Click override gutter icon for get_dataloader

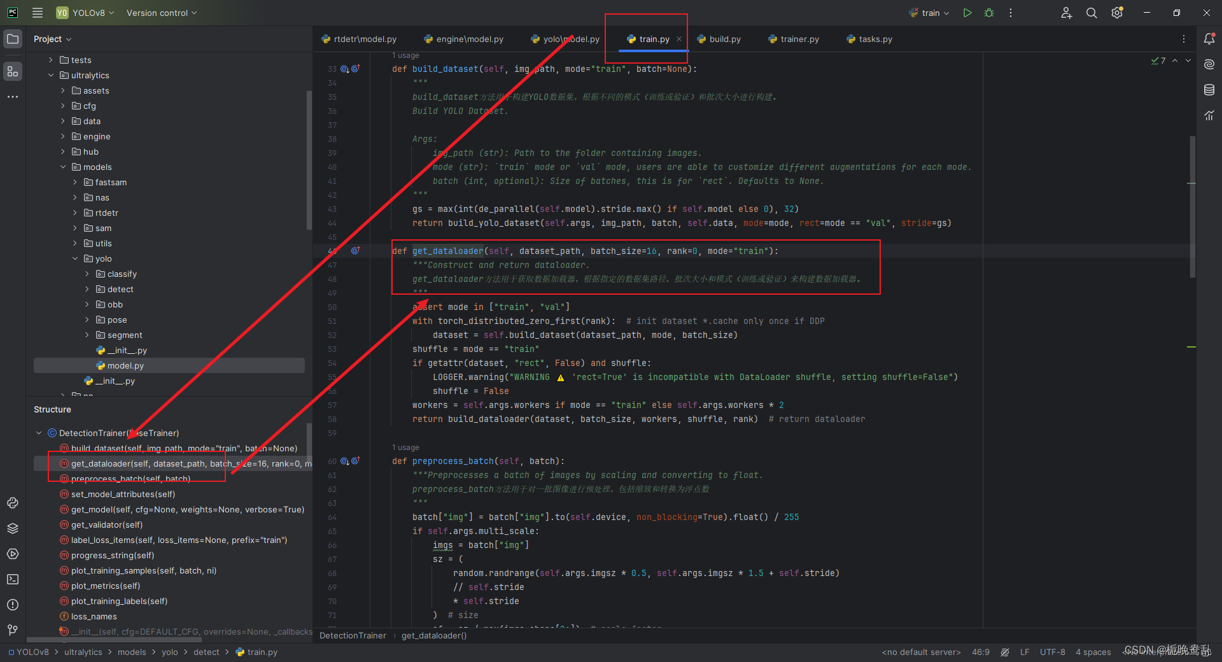point(356,251)
